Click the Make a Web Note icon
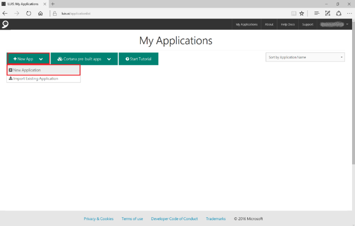Viewport: 355px width, 226px height. pos(328,14)
